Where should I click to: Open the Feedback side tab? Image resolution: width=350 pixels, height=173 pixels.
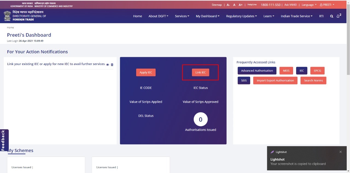[x=3, y=140]
